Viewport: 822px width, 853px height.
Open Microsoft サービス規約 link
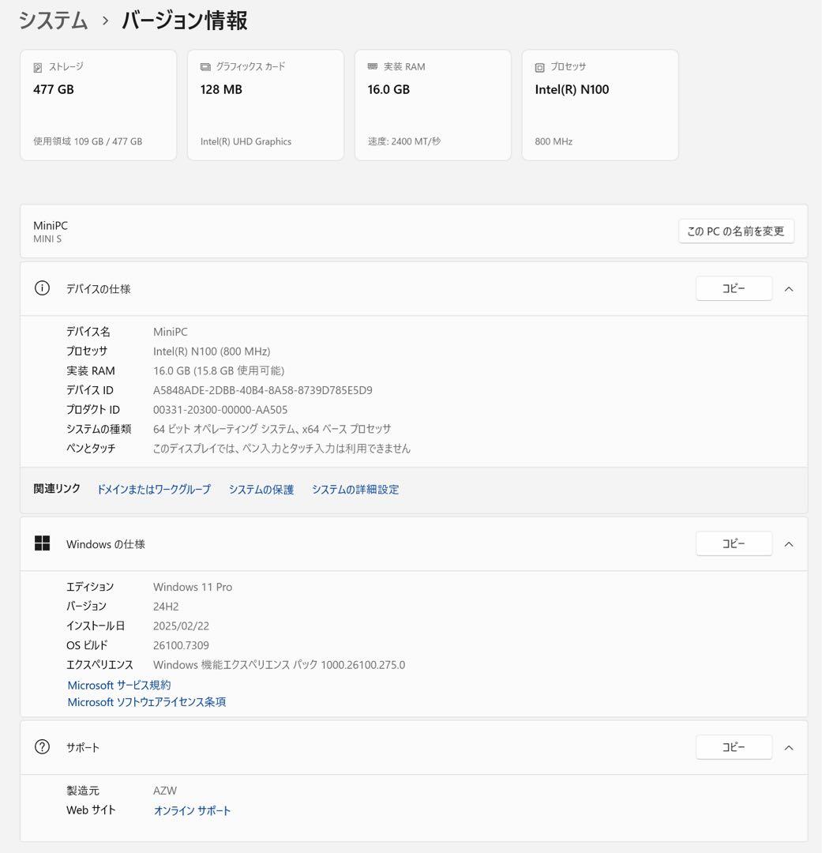tap(119, 686)
